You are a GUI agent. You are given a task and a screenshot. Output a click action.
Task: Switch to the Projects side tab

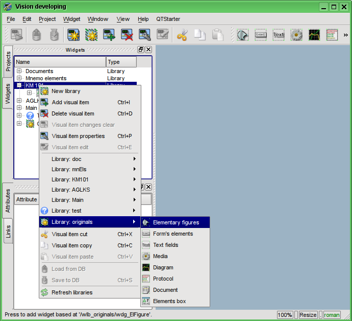8,61
